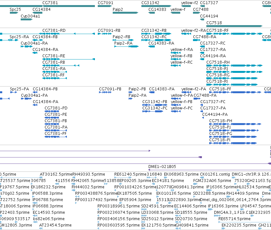Select transcript Paip2-RB label
Screen dimensions: 271x230
pyautogui.click(x=121, y=37)
